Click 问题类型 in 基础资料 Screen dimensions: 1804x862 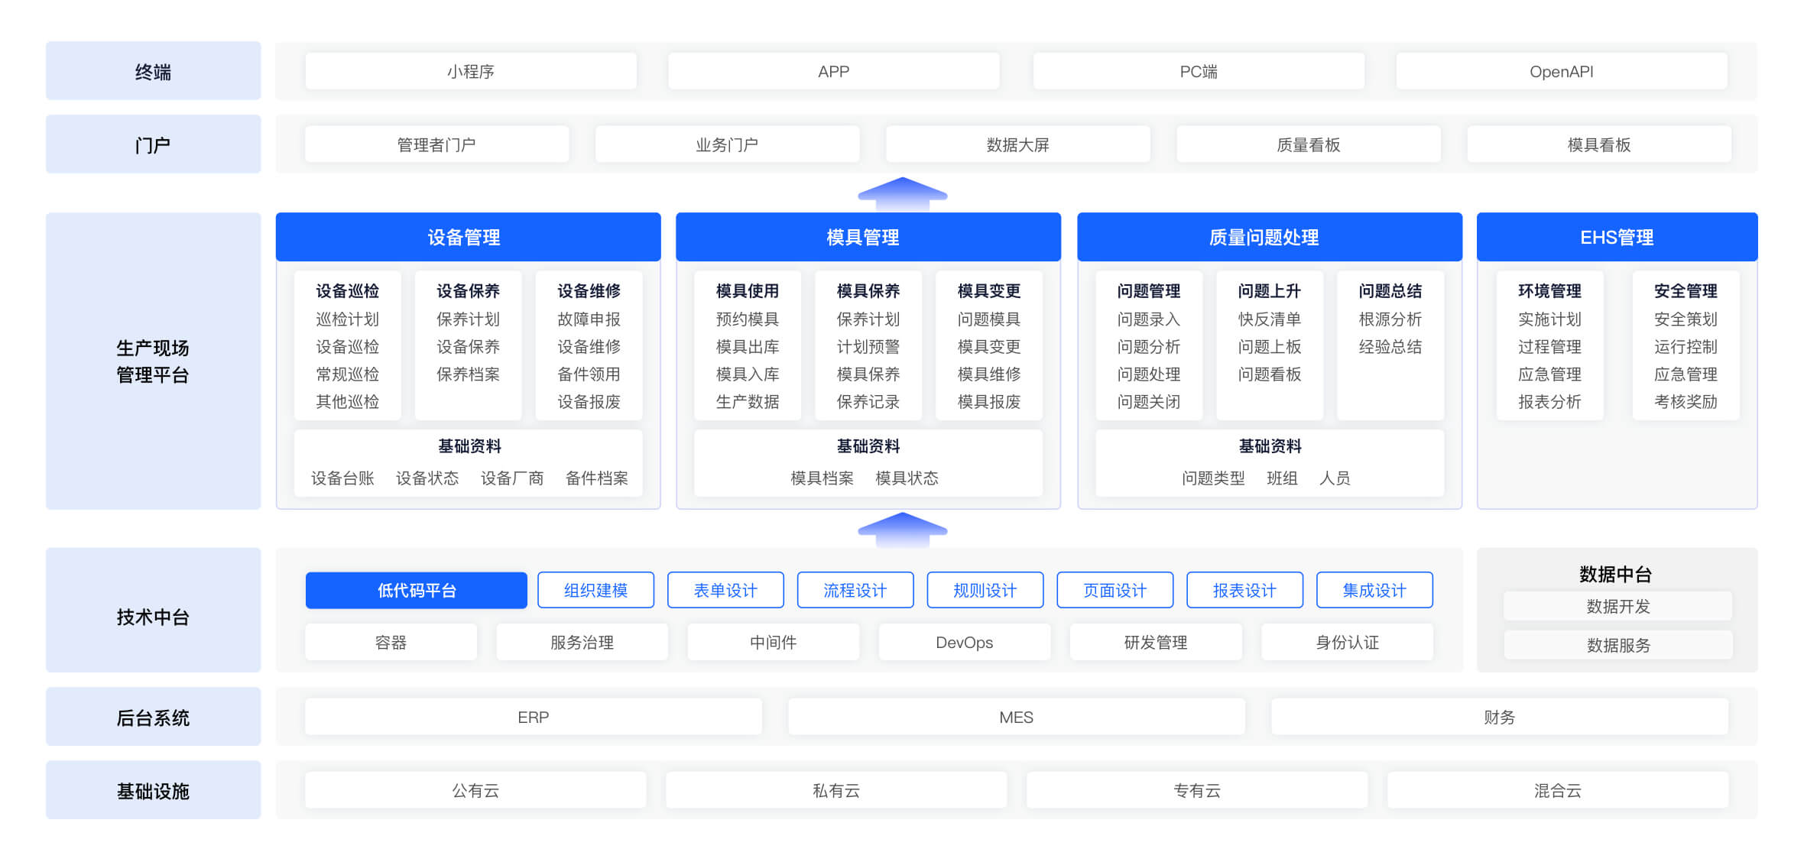pos(1213,478)
